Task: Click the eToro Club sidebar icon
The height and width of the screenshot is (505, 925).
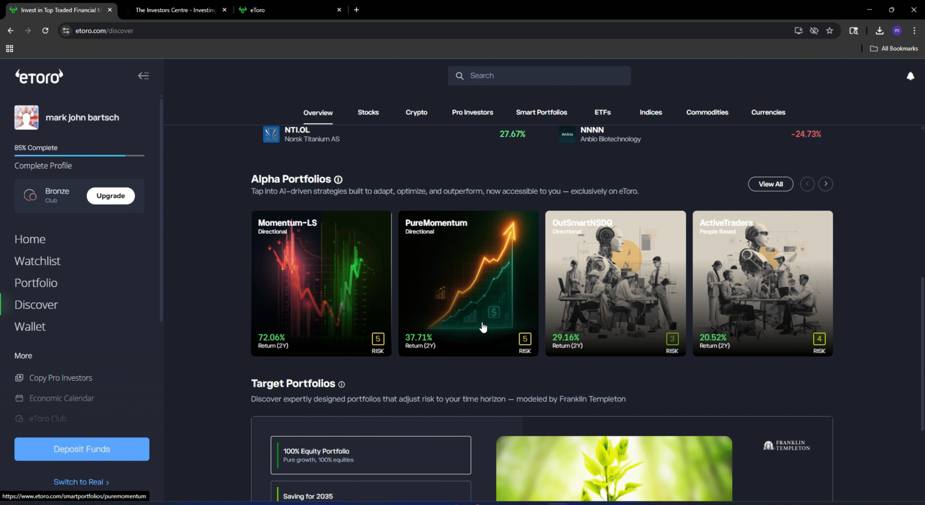Action: 19,419
